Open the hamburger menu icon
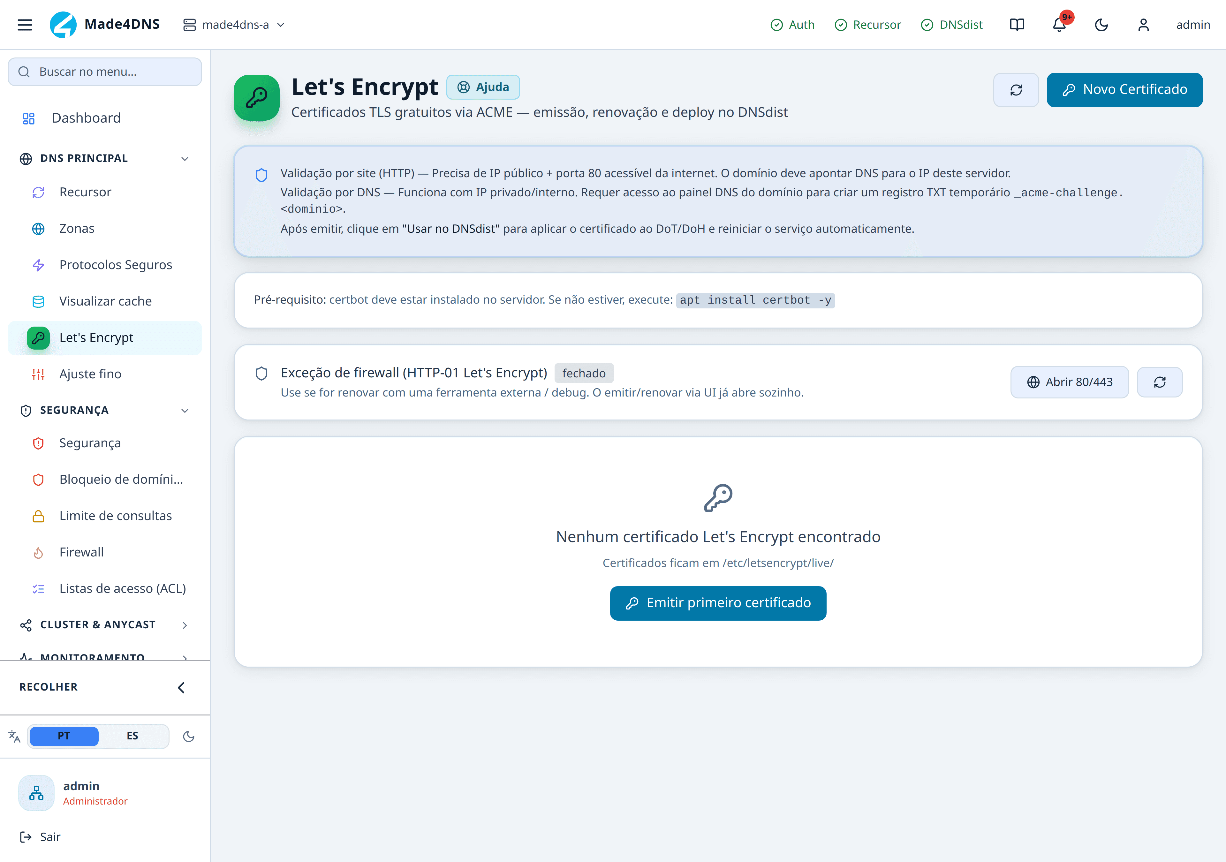The image size is (1226, 862). pyautogui.click(x=25, y=25)
